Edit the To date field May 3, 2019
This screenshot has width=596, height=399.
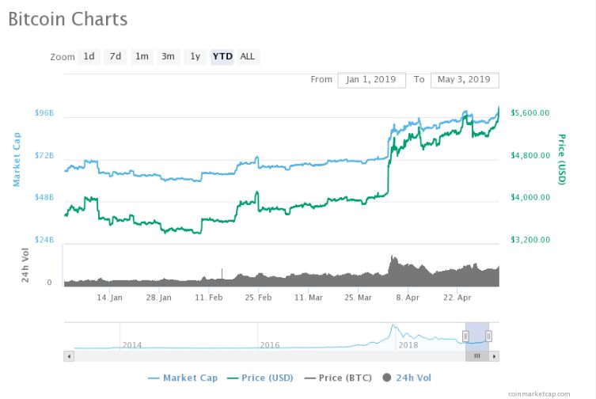pos(465,80)
